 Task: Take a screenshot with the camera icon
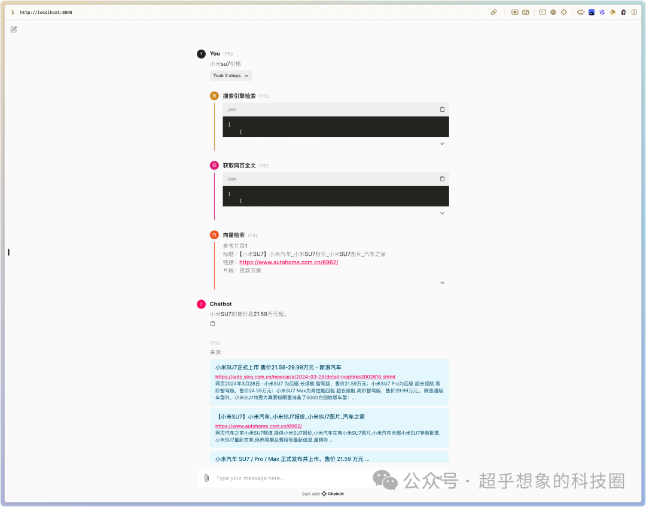525,13
